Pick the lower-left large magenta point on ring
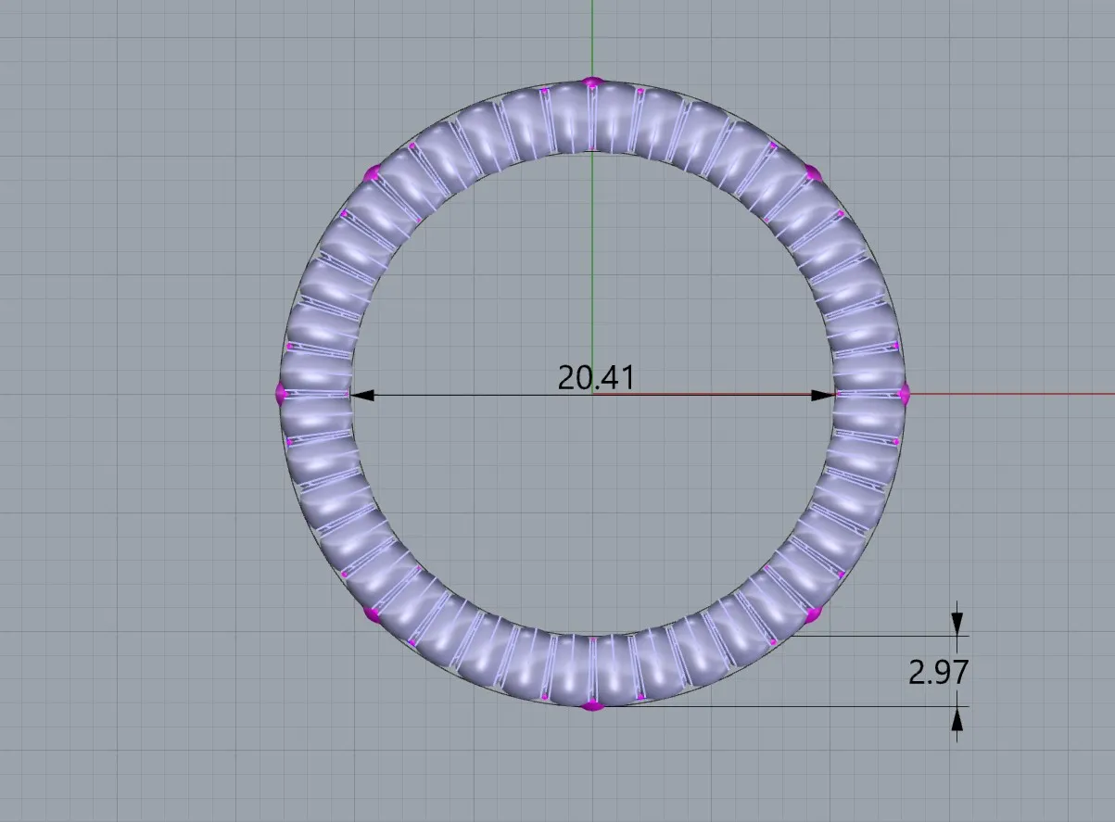This screenshot has height=822, width=1115. click(374, 613)
